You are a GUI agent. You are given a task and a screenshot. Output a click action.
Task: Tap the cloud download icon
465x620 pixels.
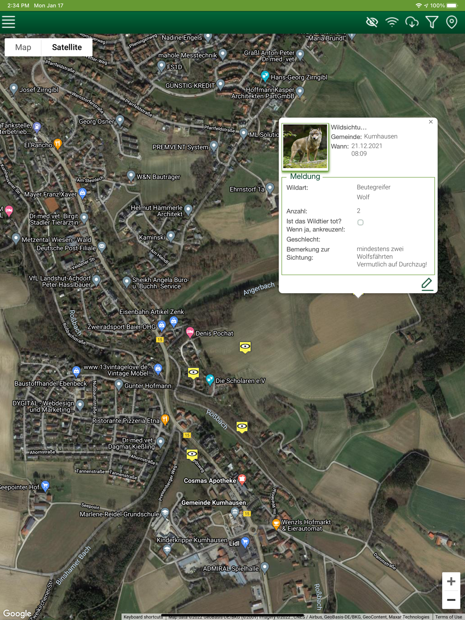(x=412, y=22)
